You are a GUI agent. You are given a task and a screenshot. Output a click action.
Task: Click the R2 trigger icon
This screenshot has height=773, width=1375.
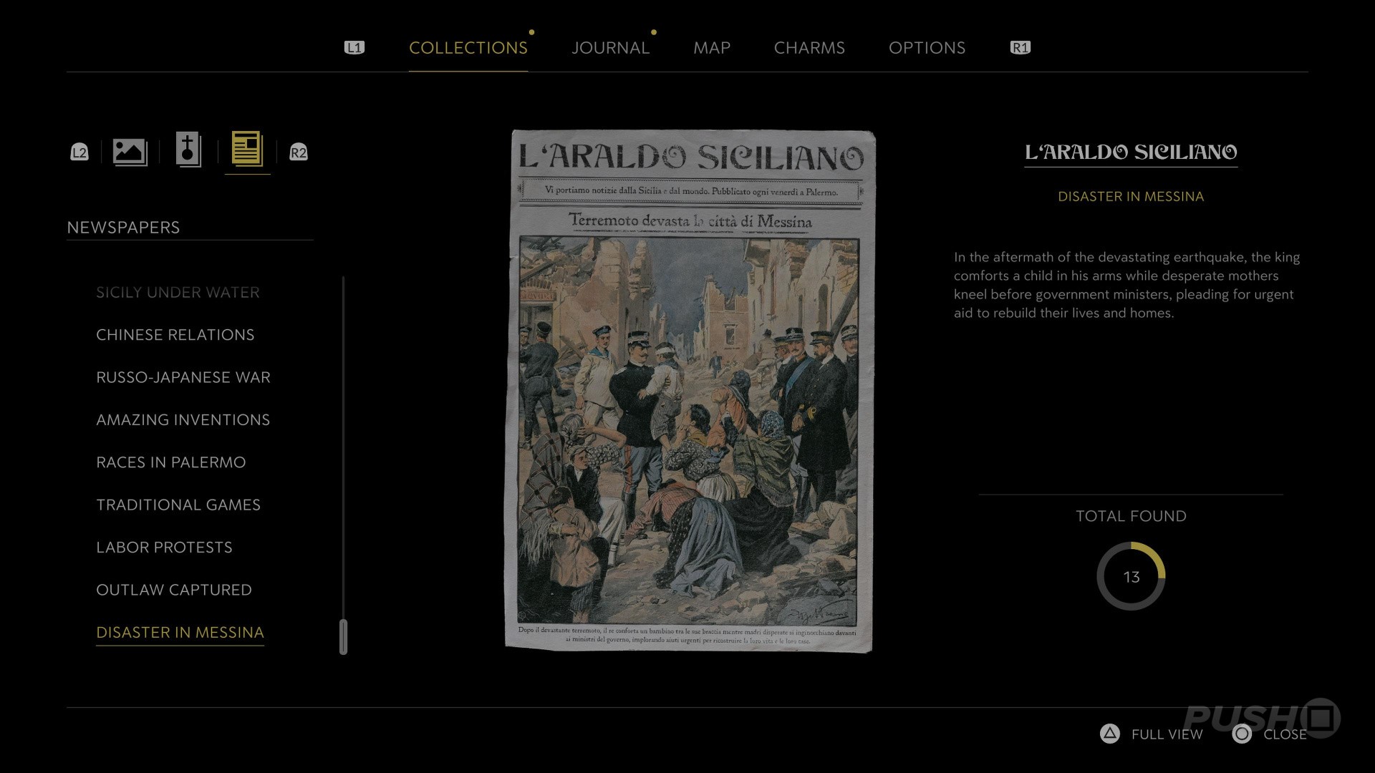[299, 152]
